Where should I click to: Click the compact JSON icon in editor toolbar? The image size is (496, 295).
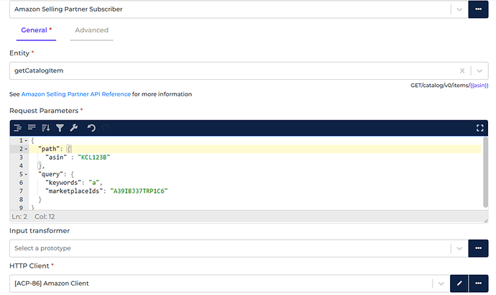coord(32,128)
